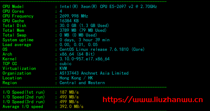This screenshot has width=210, height=111.
Task: Click the TCP CC cubic value
Action: pos(65,64)
